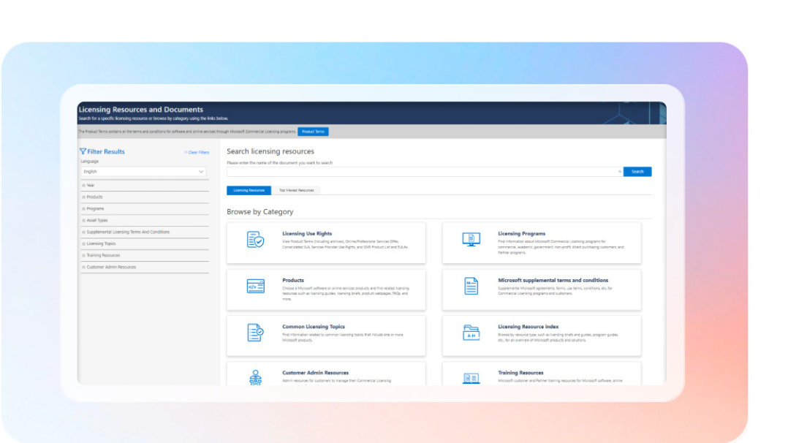
Task: Click the Filter Results funnel icon
Action: pyautogui.click(x=83, y=151)
